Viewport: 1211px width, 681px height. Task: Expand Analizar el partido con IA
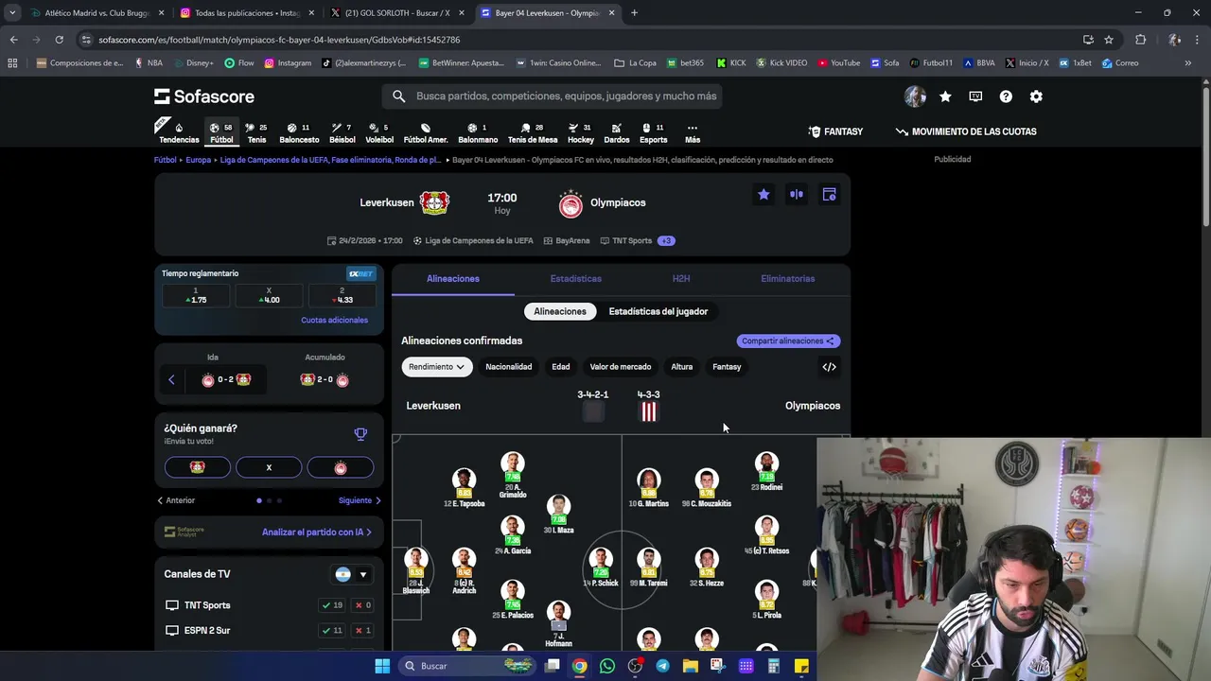point(317,533)
